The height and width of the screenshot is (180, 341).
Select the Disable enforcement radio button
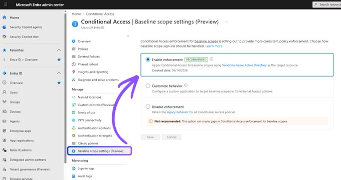148,106
